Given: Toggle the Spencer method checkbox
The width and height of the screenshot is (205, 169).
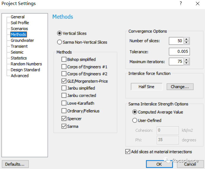Looking at the screenshot, I should coord(64,119).
